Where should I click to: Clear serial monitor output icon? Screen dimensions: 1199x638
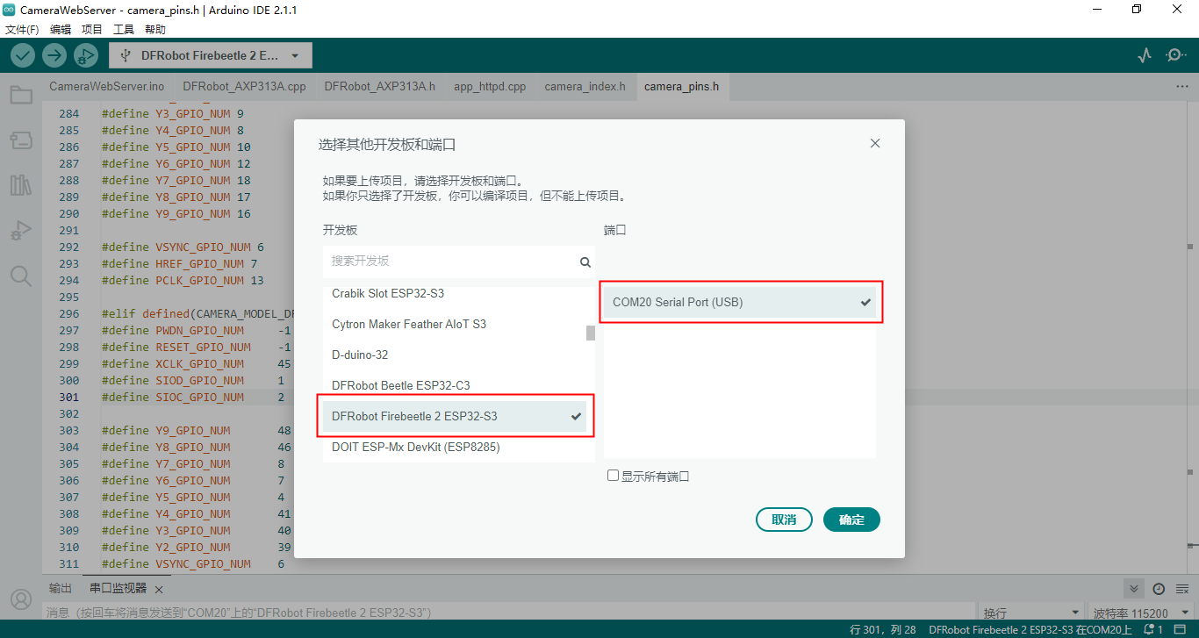point(1182,589)
